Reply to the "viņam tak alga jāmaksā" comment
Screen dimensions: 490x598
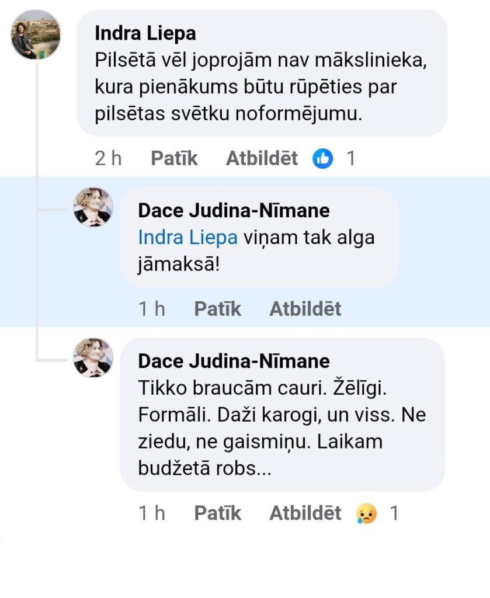click(x=305, y=309)
